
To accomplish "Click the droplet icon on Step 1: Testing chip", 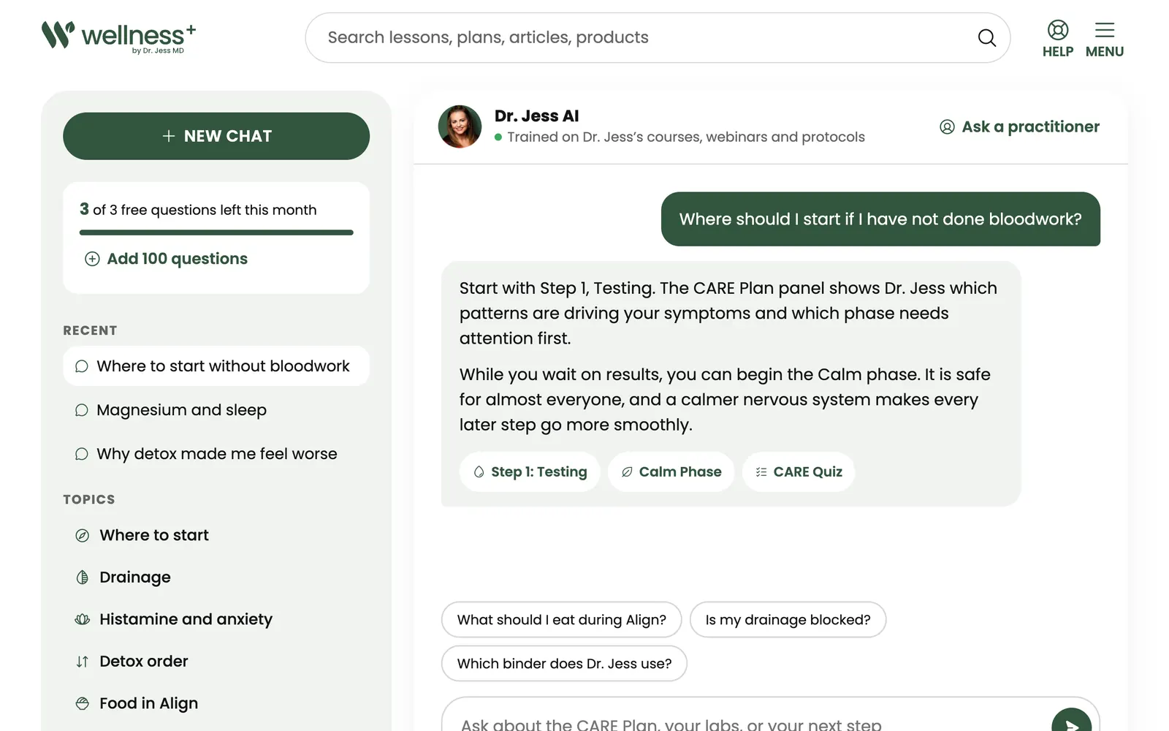I will [x=479, y=472].
